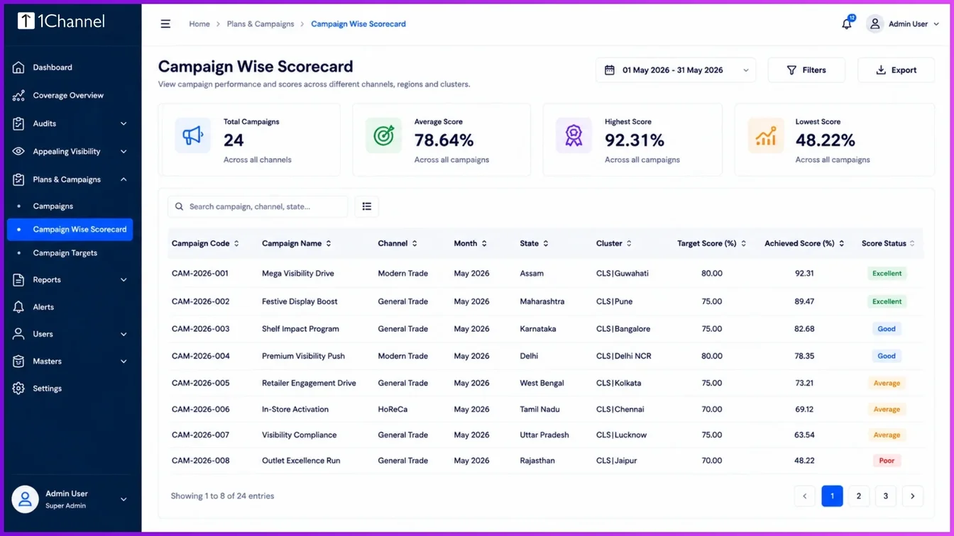Click the Outlet Excellence Run name

click(301, 461)
